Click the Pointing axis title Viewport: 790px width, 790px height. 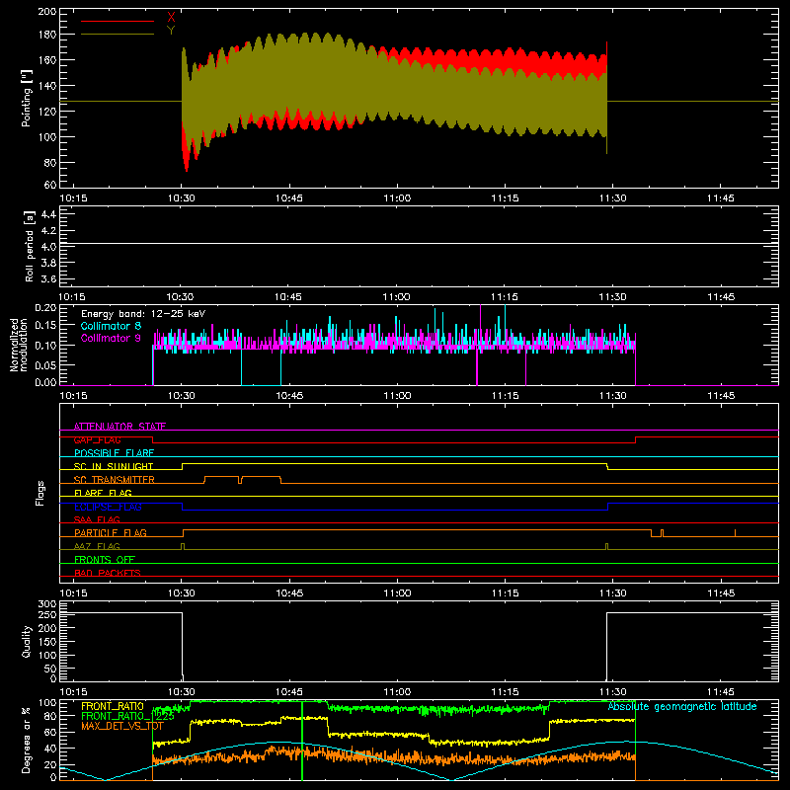[27, 98]
